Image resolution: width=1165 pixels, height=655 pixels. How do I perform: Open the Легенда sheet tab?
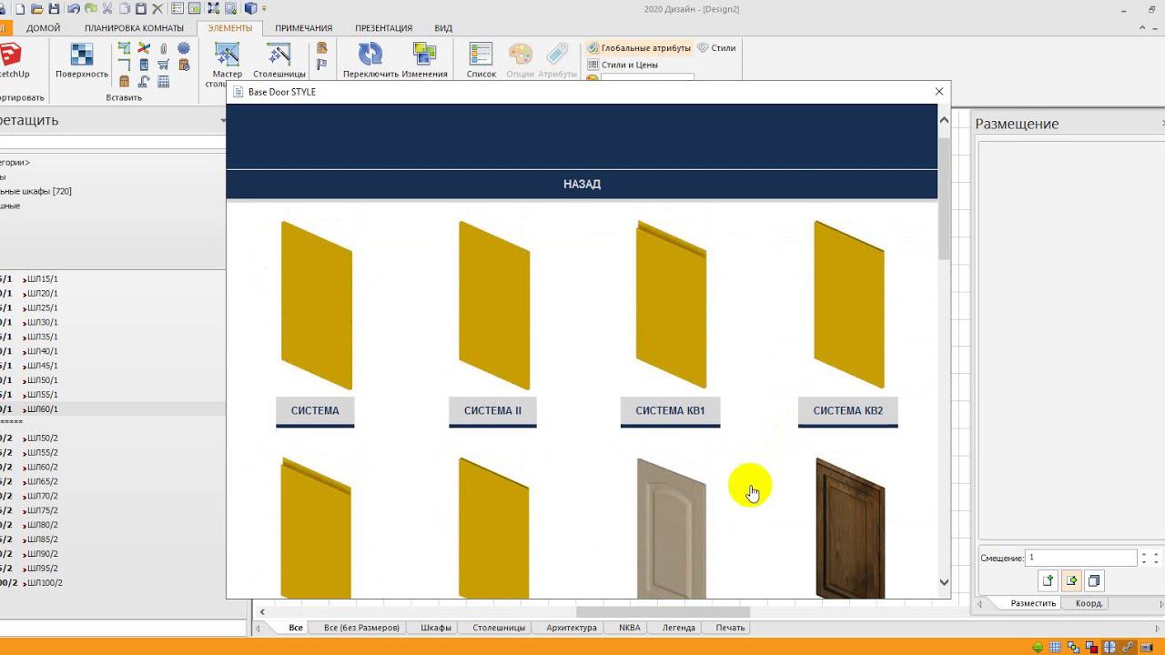(x=679, y=628)
